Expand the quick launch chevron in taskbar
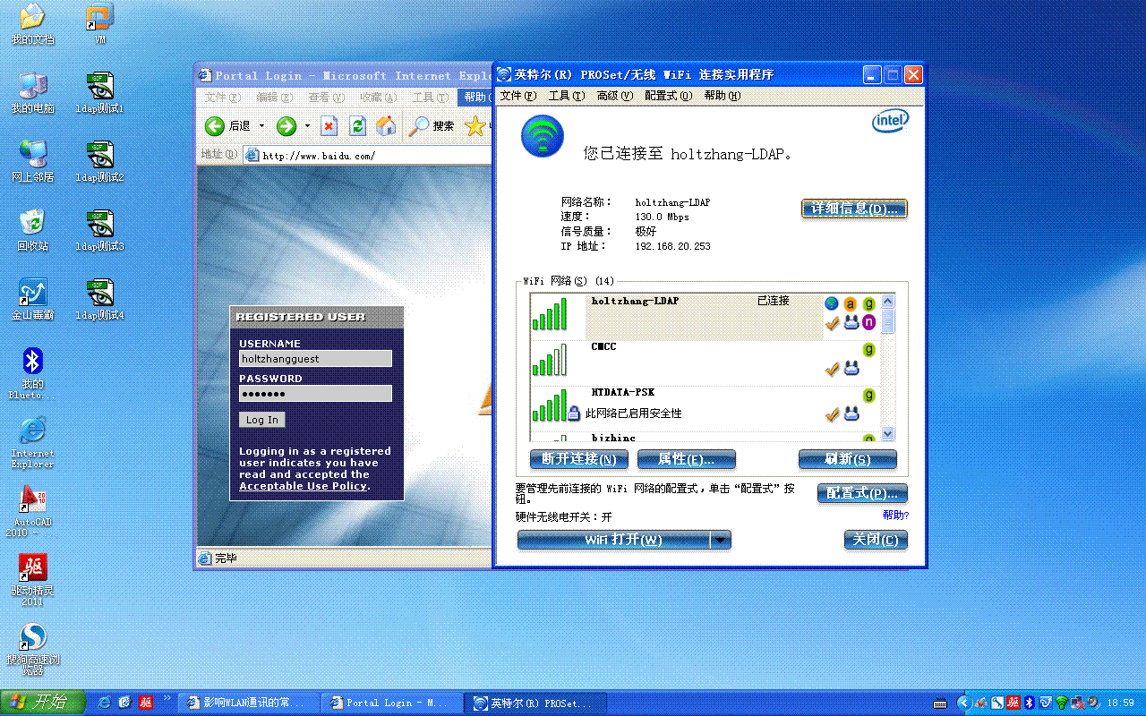This screenshot has height=716, width=1146. pos(167,697)
